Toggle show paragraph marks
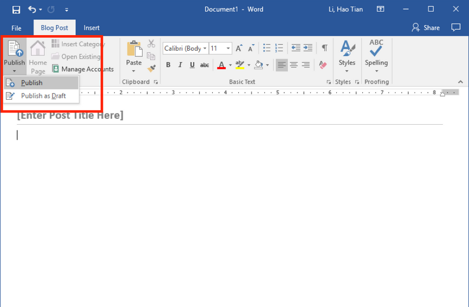The image size is (469, 307). point(325,47)
